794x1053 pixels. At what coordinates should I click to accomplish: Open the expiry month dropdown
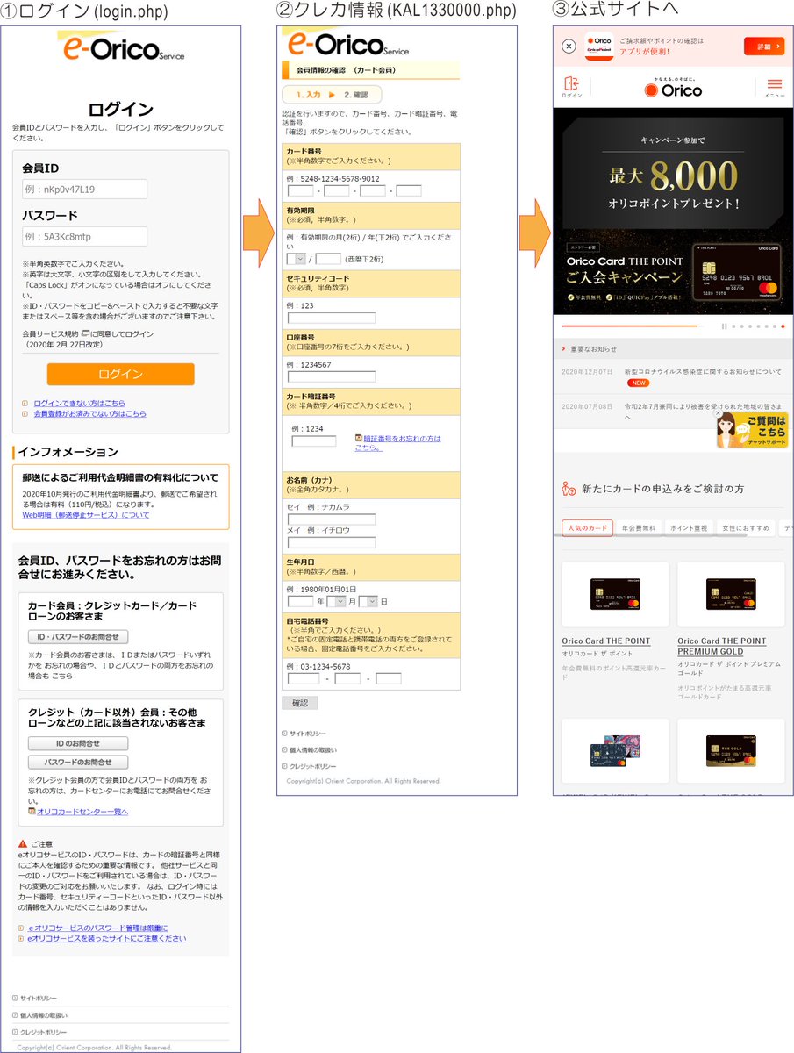[297, 259]
